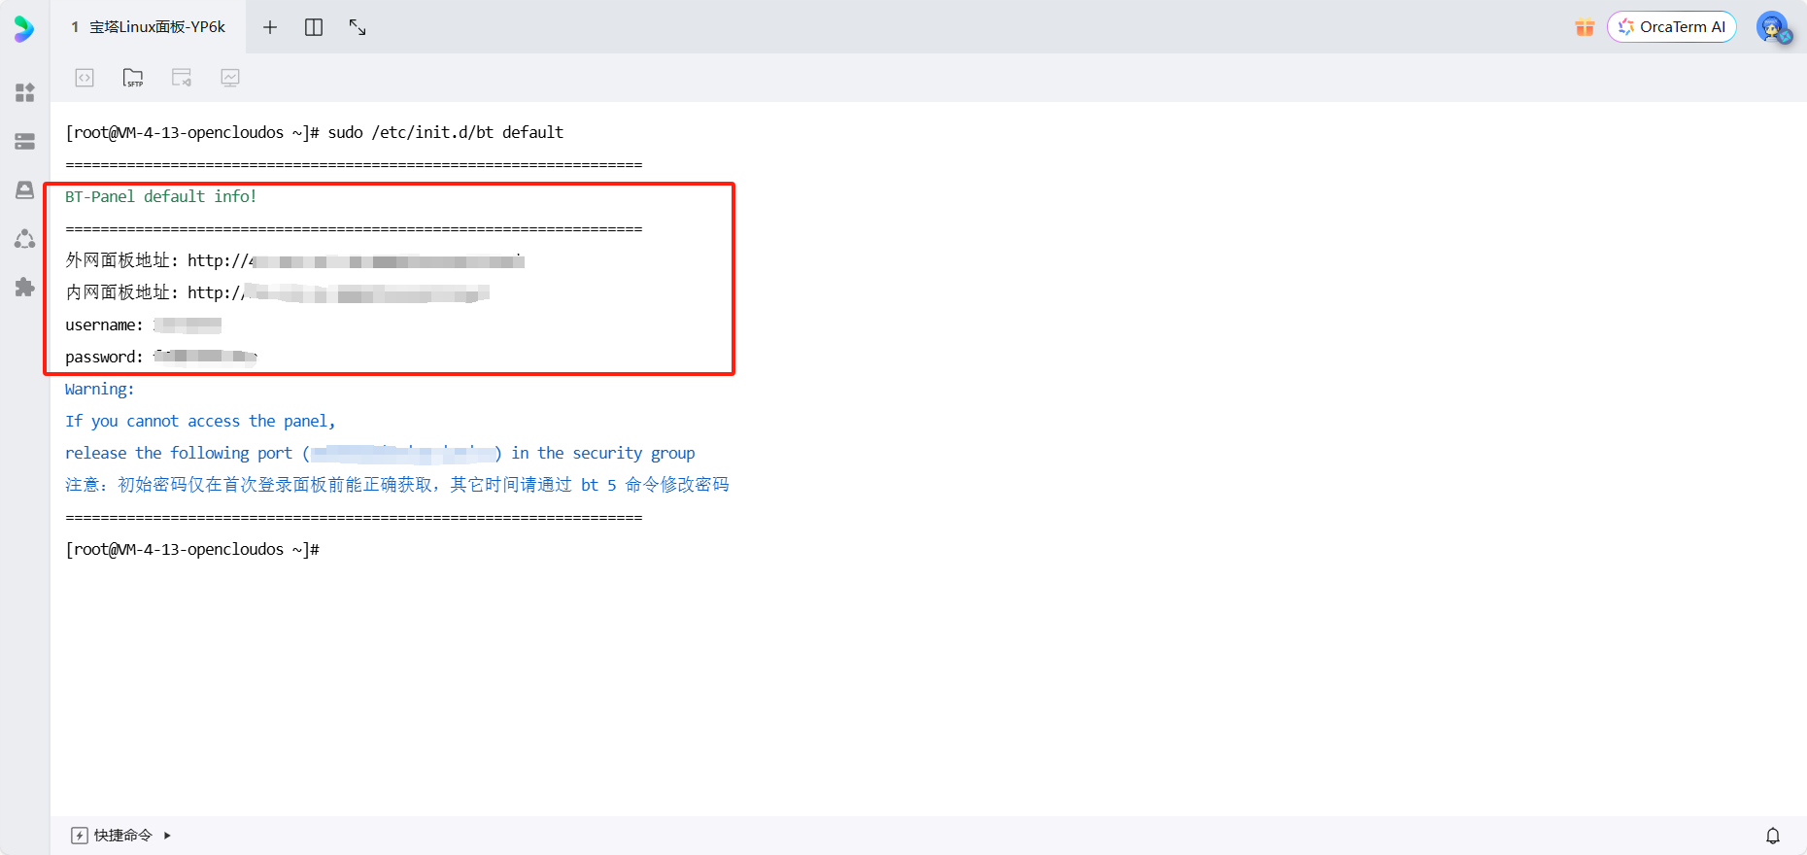This screenshot has width=1807, height=855.
Task: Select the 宝塔Linux面板-YP6k session tab
Action: [148, 27]
